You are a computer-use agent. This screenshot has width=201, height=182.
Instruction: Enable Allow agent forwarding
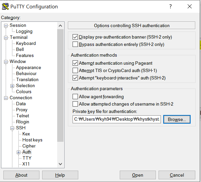pyautogui.click(x=75, y=97)
